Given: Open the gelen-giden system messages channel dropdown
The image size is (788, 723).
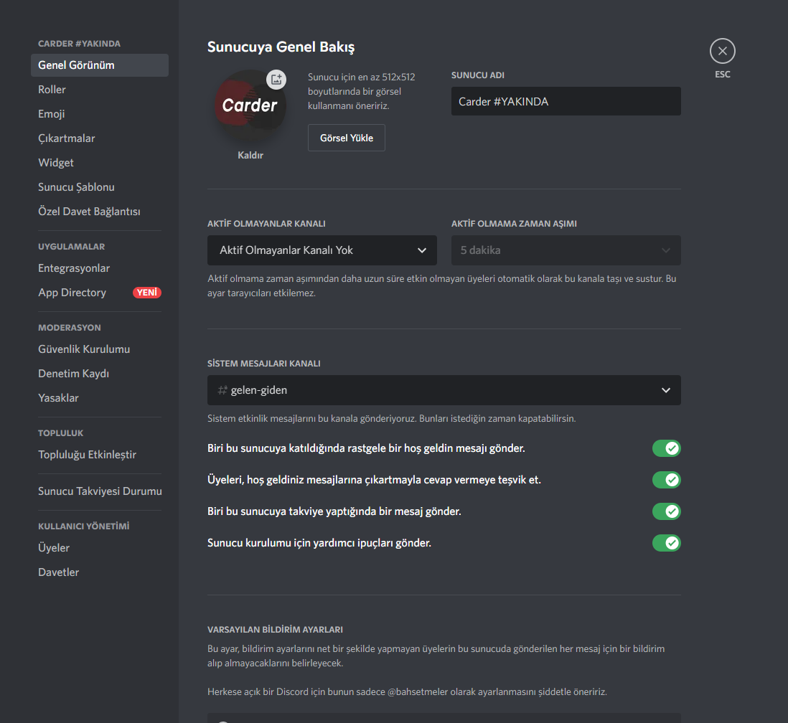Looking at the screenshot, I should click(x=444, y=390).
